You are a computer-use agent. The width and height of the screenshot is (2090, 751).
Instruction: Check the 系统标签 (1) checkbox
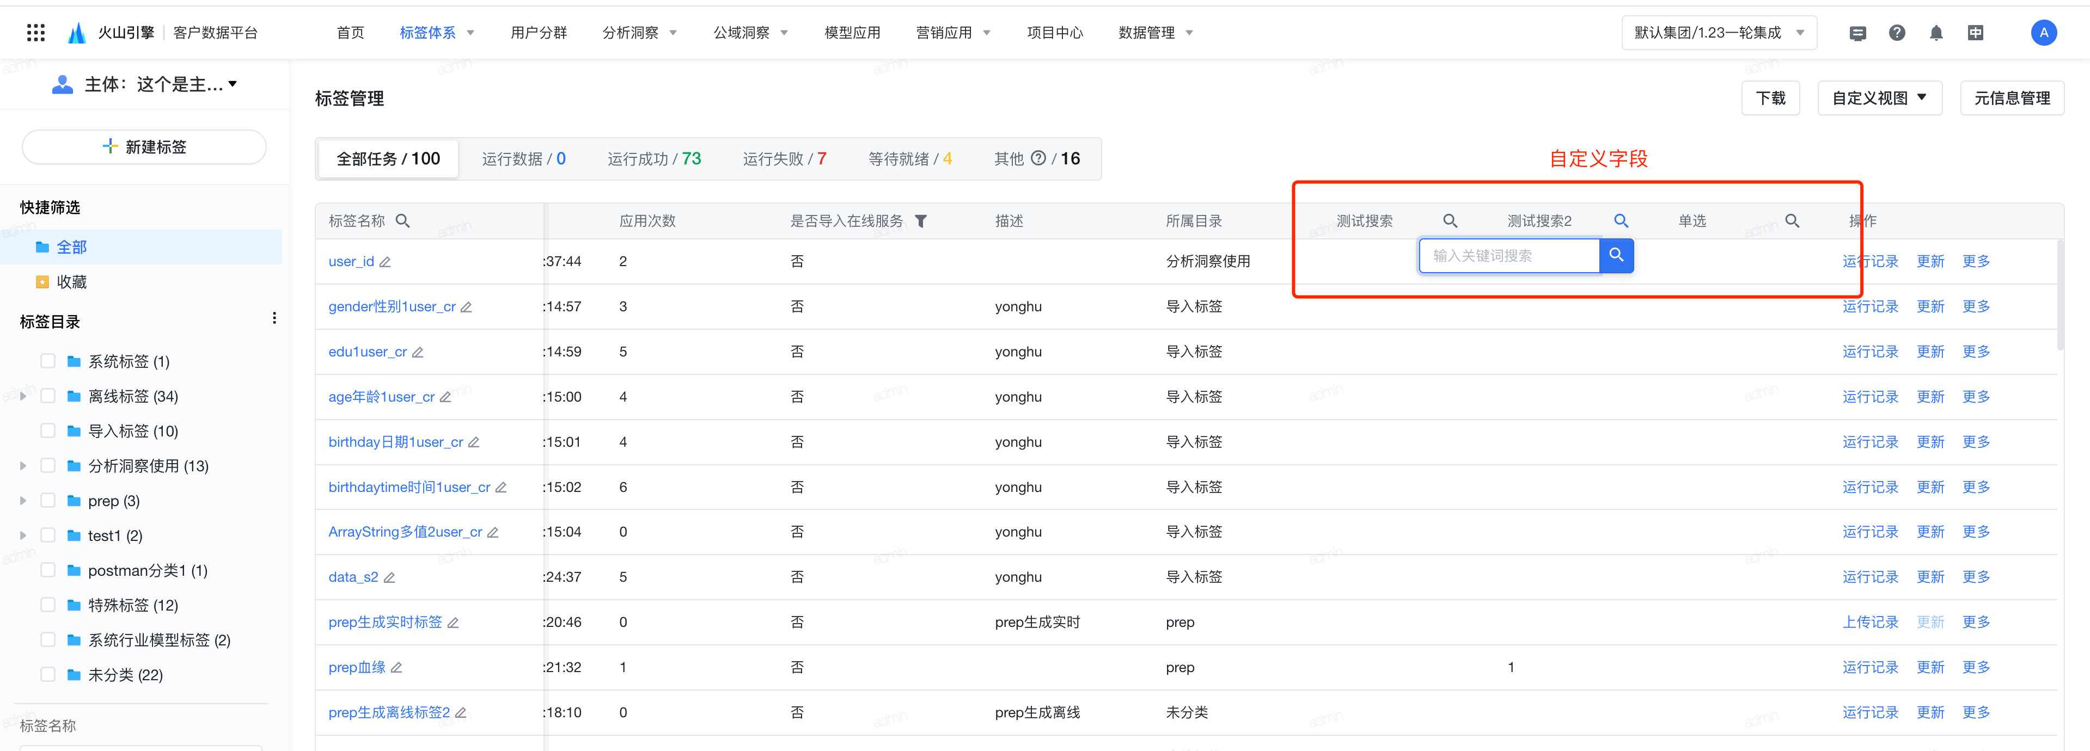48,361
